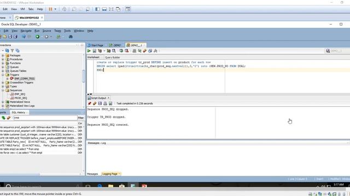Image resolution: width=350 pixels, height=196 pixels.
Task: Expand the EMP_COMM_TRIG trigger node
Action: coord(7,78)
